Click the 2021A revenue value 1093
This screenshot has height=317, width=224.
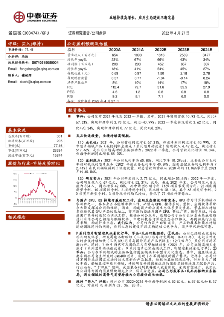coord(138,55)
